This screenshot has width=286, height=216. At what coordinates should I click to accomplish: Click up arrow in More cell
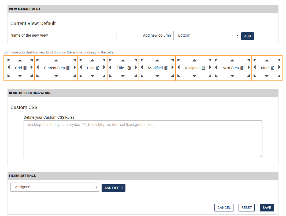(x=267, y=60)
